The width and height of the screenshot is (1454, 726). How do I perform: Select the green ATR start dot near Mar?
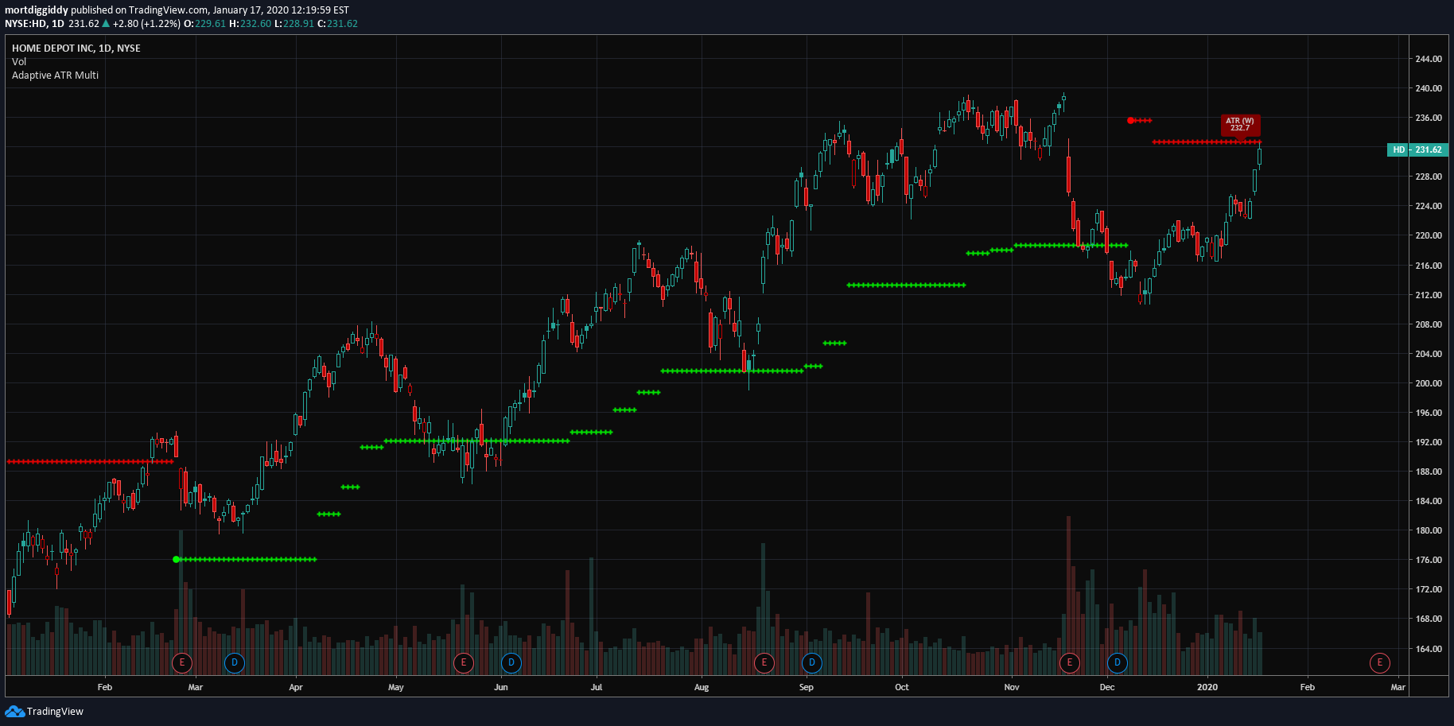click(x=176, y=560)
